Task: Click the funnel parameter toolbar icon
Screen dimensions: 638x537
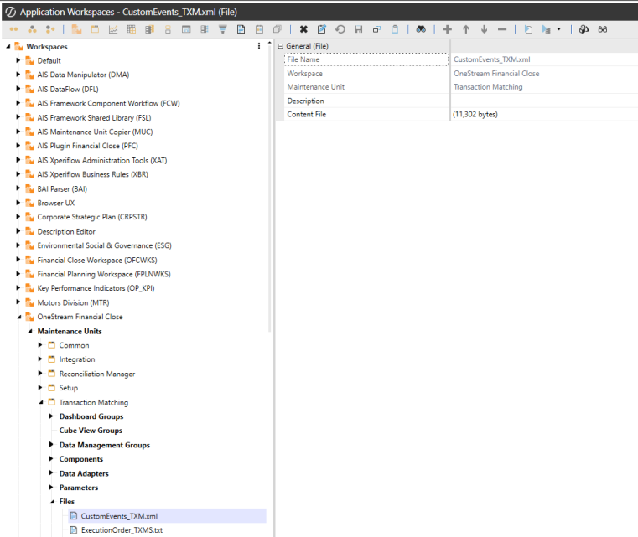Action: click(x=222, y=29)
